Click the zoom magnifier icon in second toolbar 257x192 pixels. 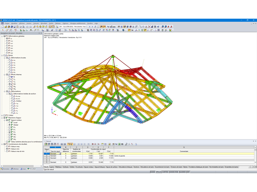[91, 30]
